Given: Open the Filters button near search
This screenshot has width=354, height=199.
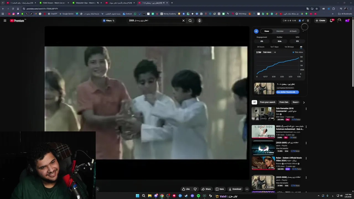Looking at the screenshot, I should click(108, 20).
